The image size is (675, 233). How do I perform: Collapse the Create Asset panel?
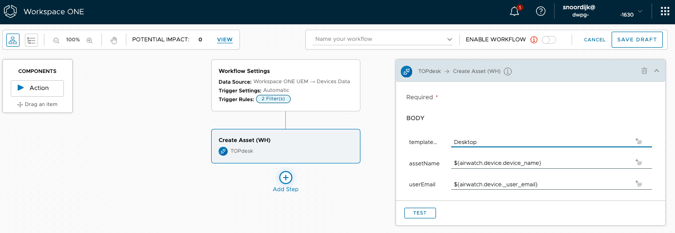point(656,71)
